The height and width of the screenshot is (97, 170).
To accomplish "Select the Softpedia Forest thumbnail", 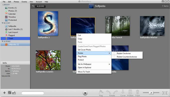I will (x=117, y=26).
